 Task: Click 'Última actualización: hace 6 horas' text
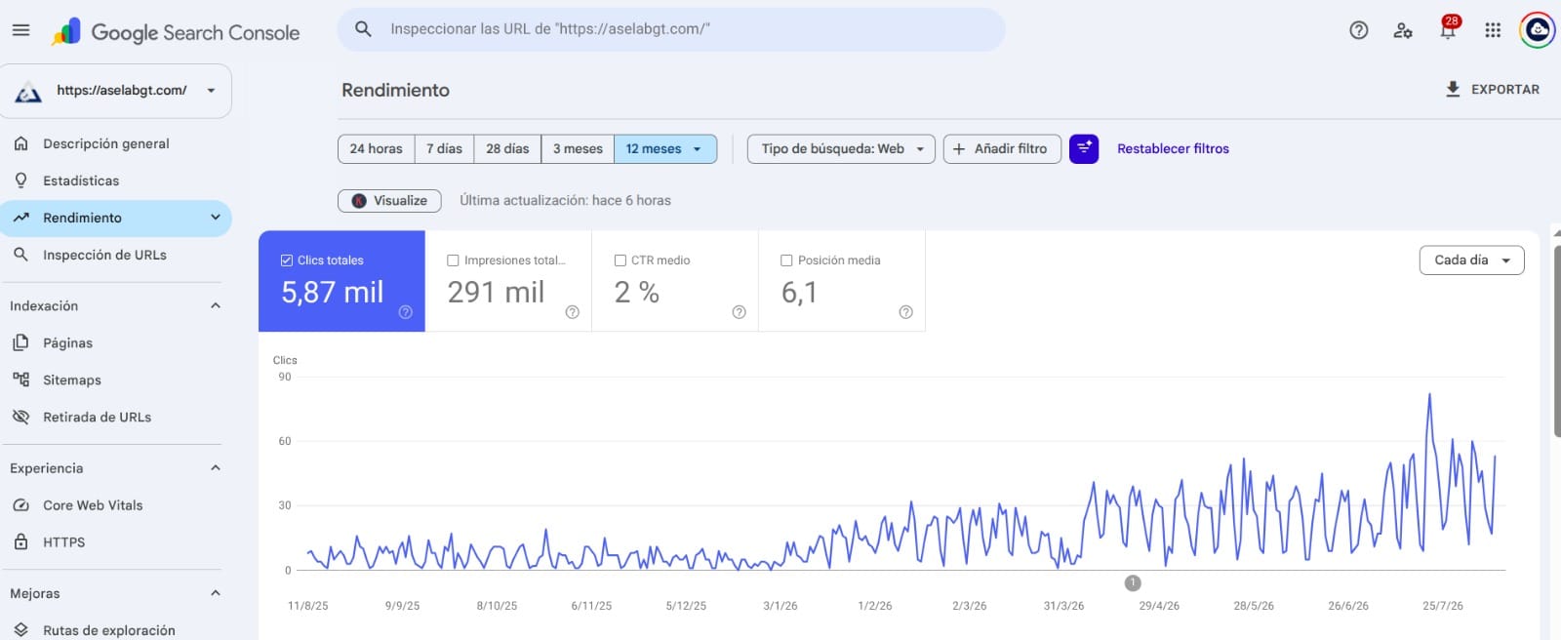565,200
